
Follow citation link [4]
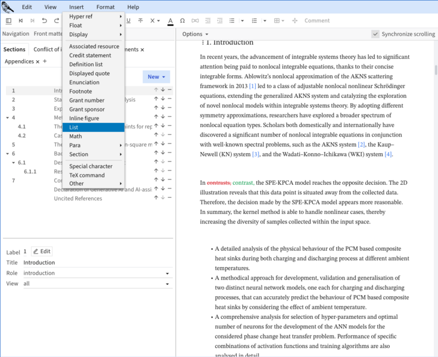[x=388, y=154]
